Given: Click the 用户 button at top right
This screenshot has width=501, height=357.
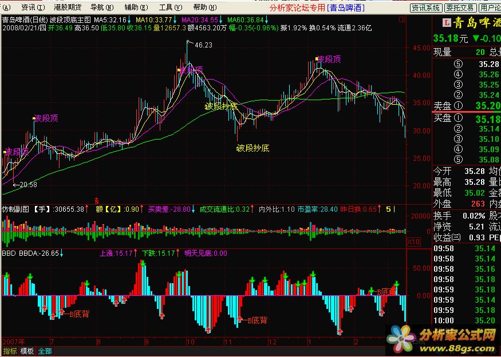Looking at the screenshot, I should (x=490, y=7).
